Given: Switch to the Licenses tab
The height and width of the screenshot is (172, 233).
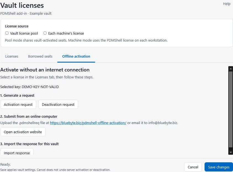Looking at the screenshot, I should [12, 56].
